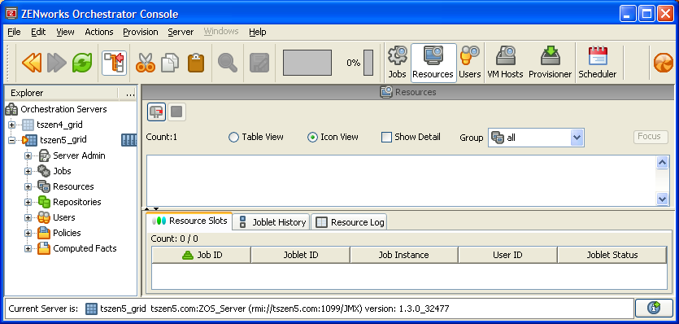Click the green Refresh icon
The image size is (679, 324).
[82, 63]
